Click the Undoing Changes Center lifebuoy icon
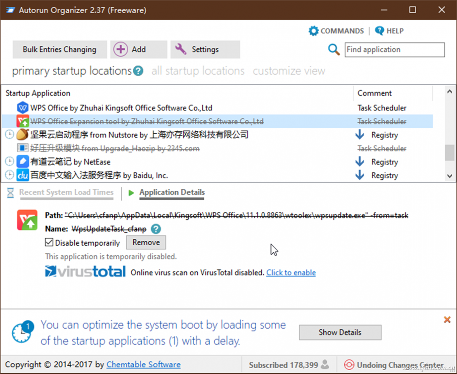Viewport: 457px width, 374px height. (x=349, y=365)
